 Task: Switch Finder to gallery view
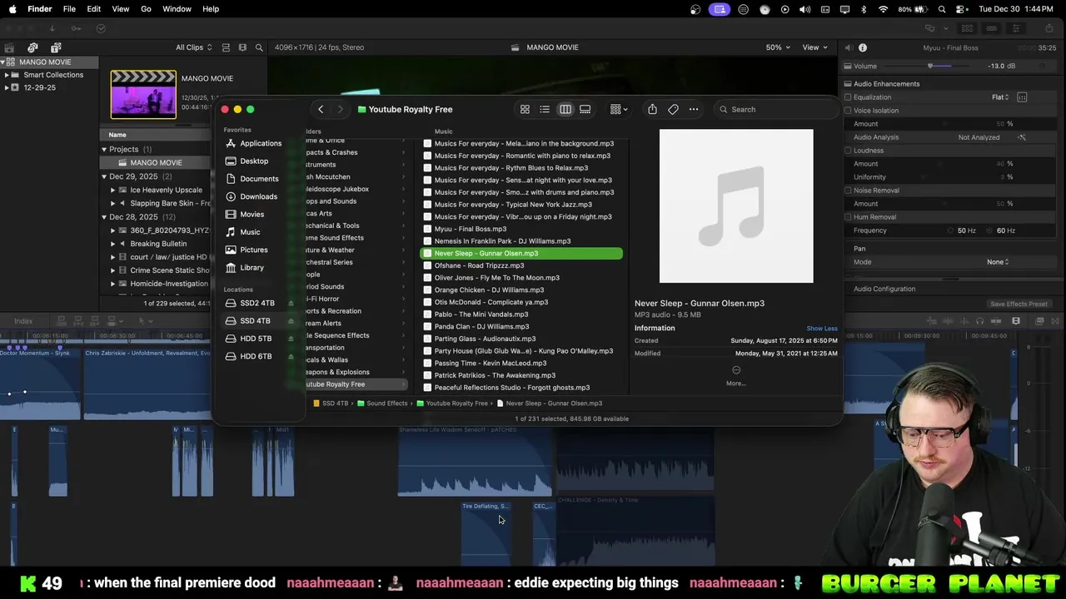[x=585, y=109]
